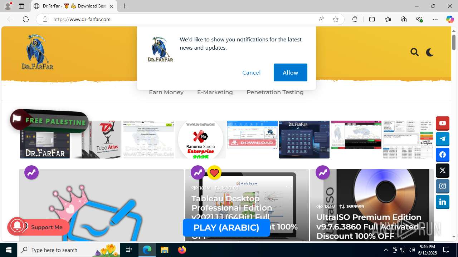Toggle dark mode with the moon icon
Viewport: 458px width, 257px height.
tap(430, 52)
